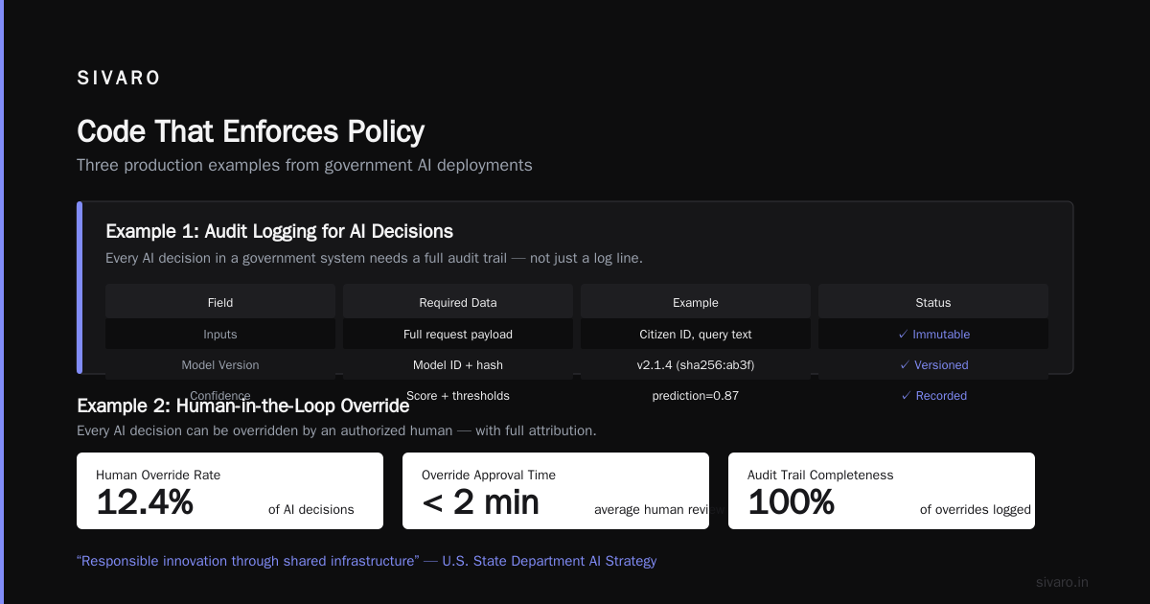Click the Human Override Rate label
Viewport: 1150px width, 604px height.
(158, 475)
